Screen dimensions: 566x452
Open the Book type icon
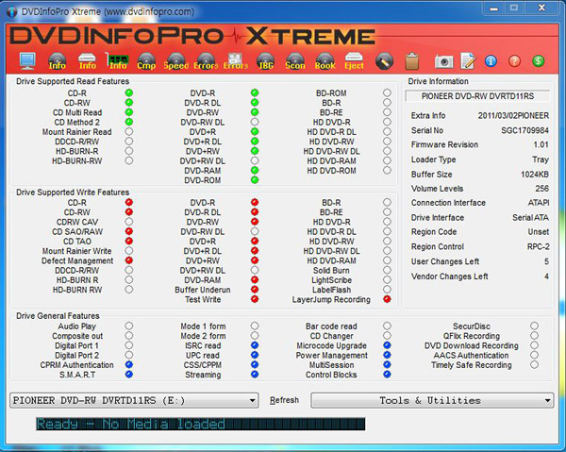(x=325, y=61)
